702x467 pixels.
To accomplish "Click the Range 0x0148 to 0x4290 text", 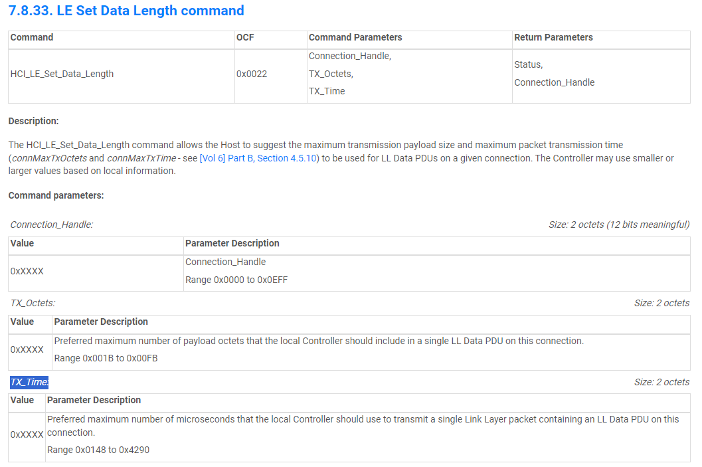I will [98, 450].
